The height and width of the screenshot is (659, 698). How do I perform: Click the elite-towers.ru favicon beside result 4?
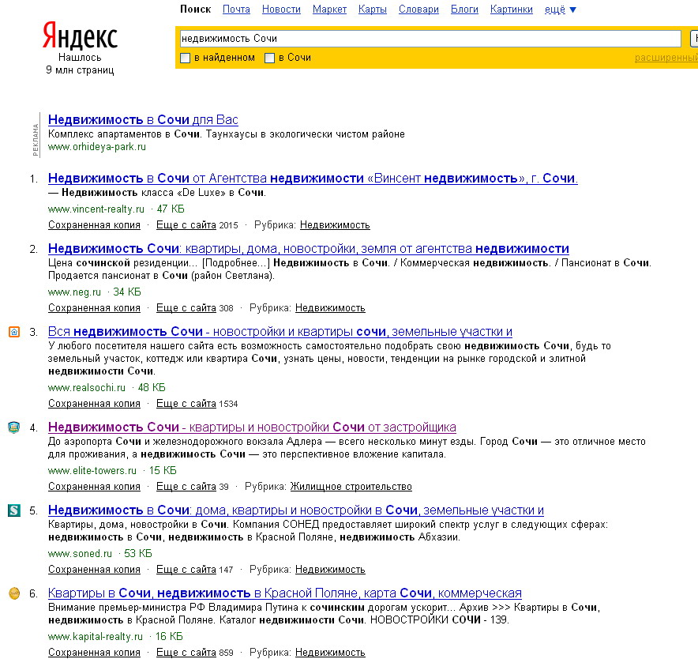[x=14, y=427]
